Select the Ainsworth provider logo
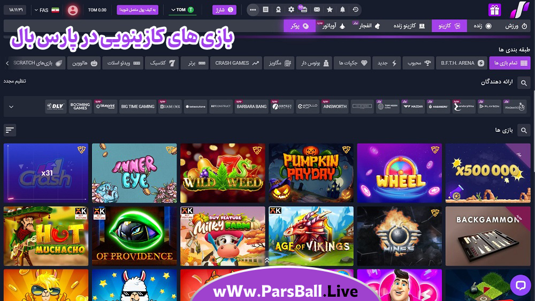Viewport: 535px width, 301px height. point(335,107)
